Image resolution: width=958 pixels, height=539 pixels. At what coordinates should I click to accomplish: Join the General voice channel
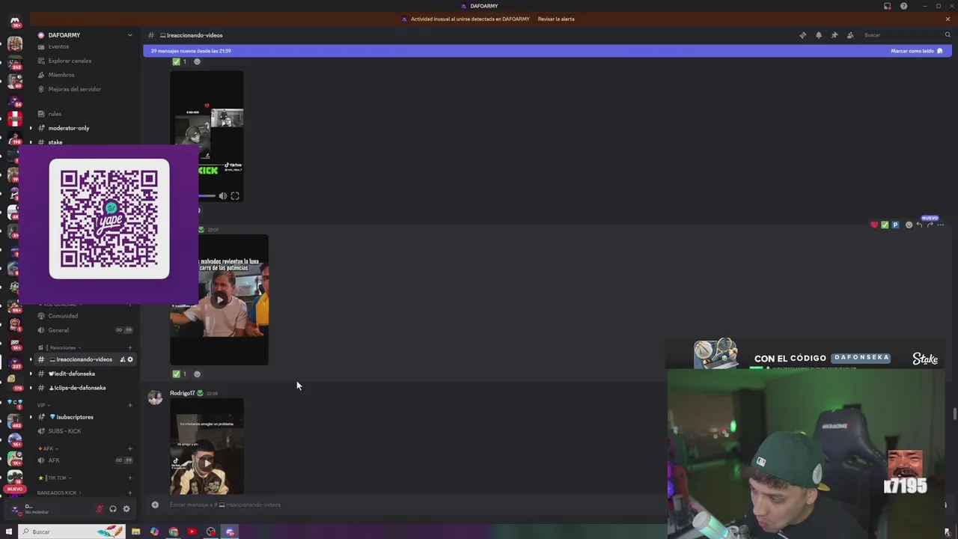click(x=58, y=330)
